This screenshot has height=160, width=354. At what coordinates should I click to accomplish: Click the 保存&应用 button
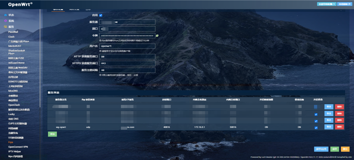pos(321,149)
